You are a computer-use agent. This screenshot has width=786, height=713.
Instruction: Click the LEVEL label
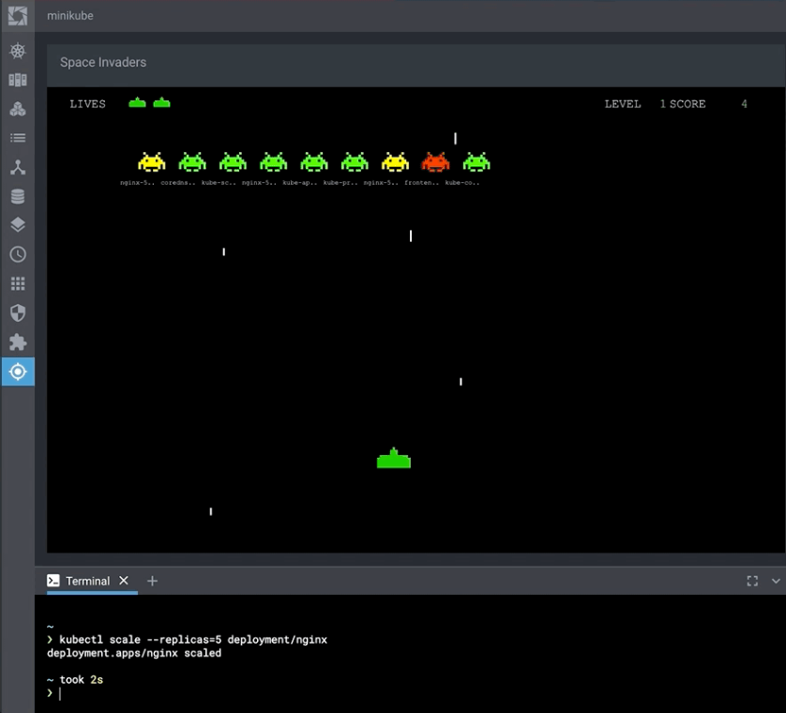click(623, 104)
